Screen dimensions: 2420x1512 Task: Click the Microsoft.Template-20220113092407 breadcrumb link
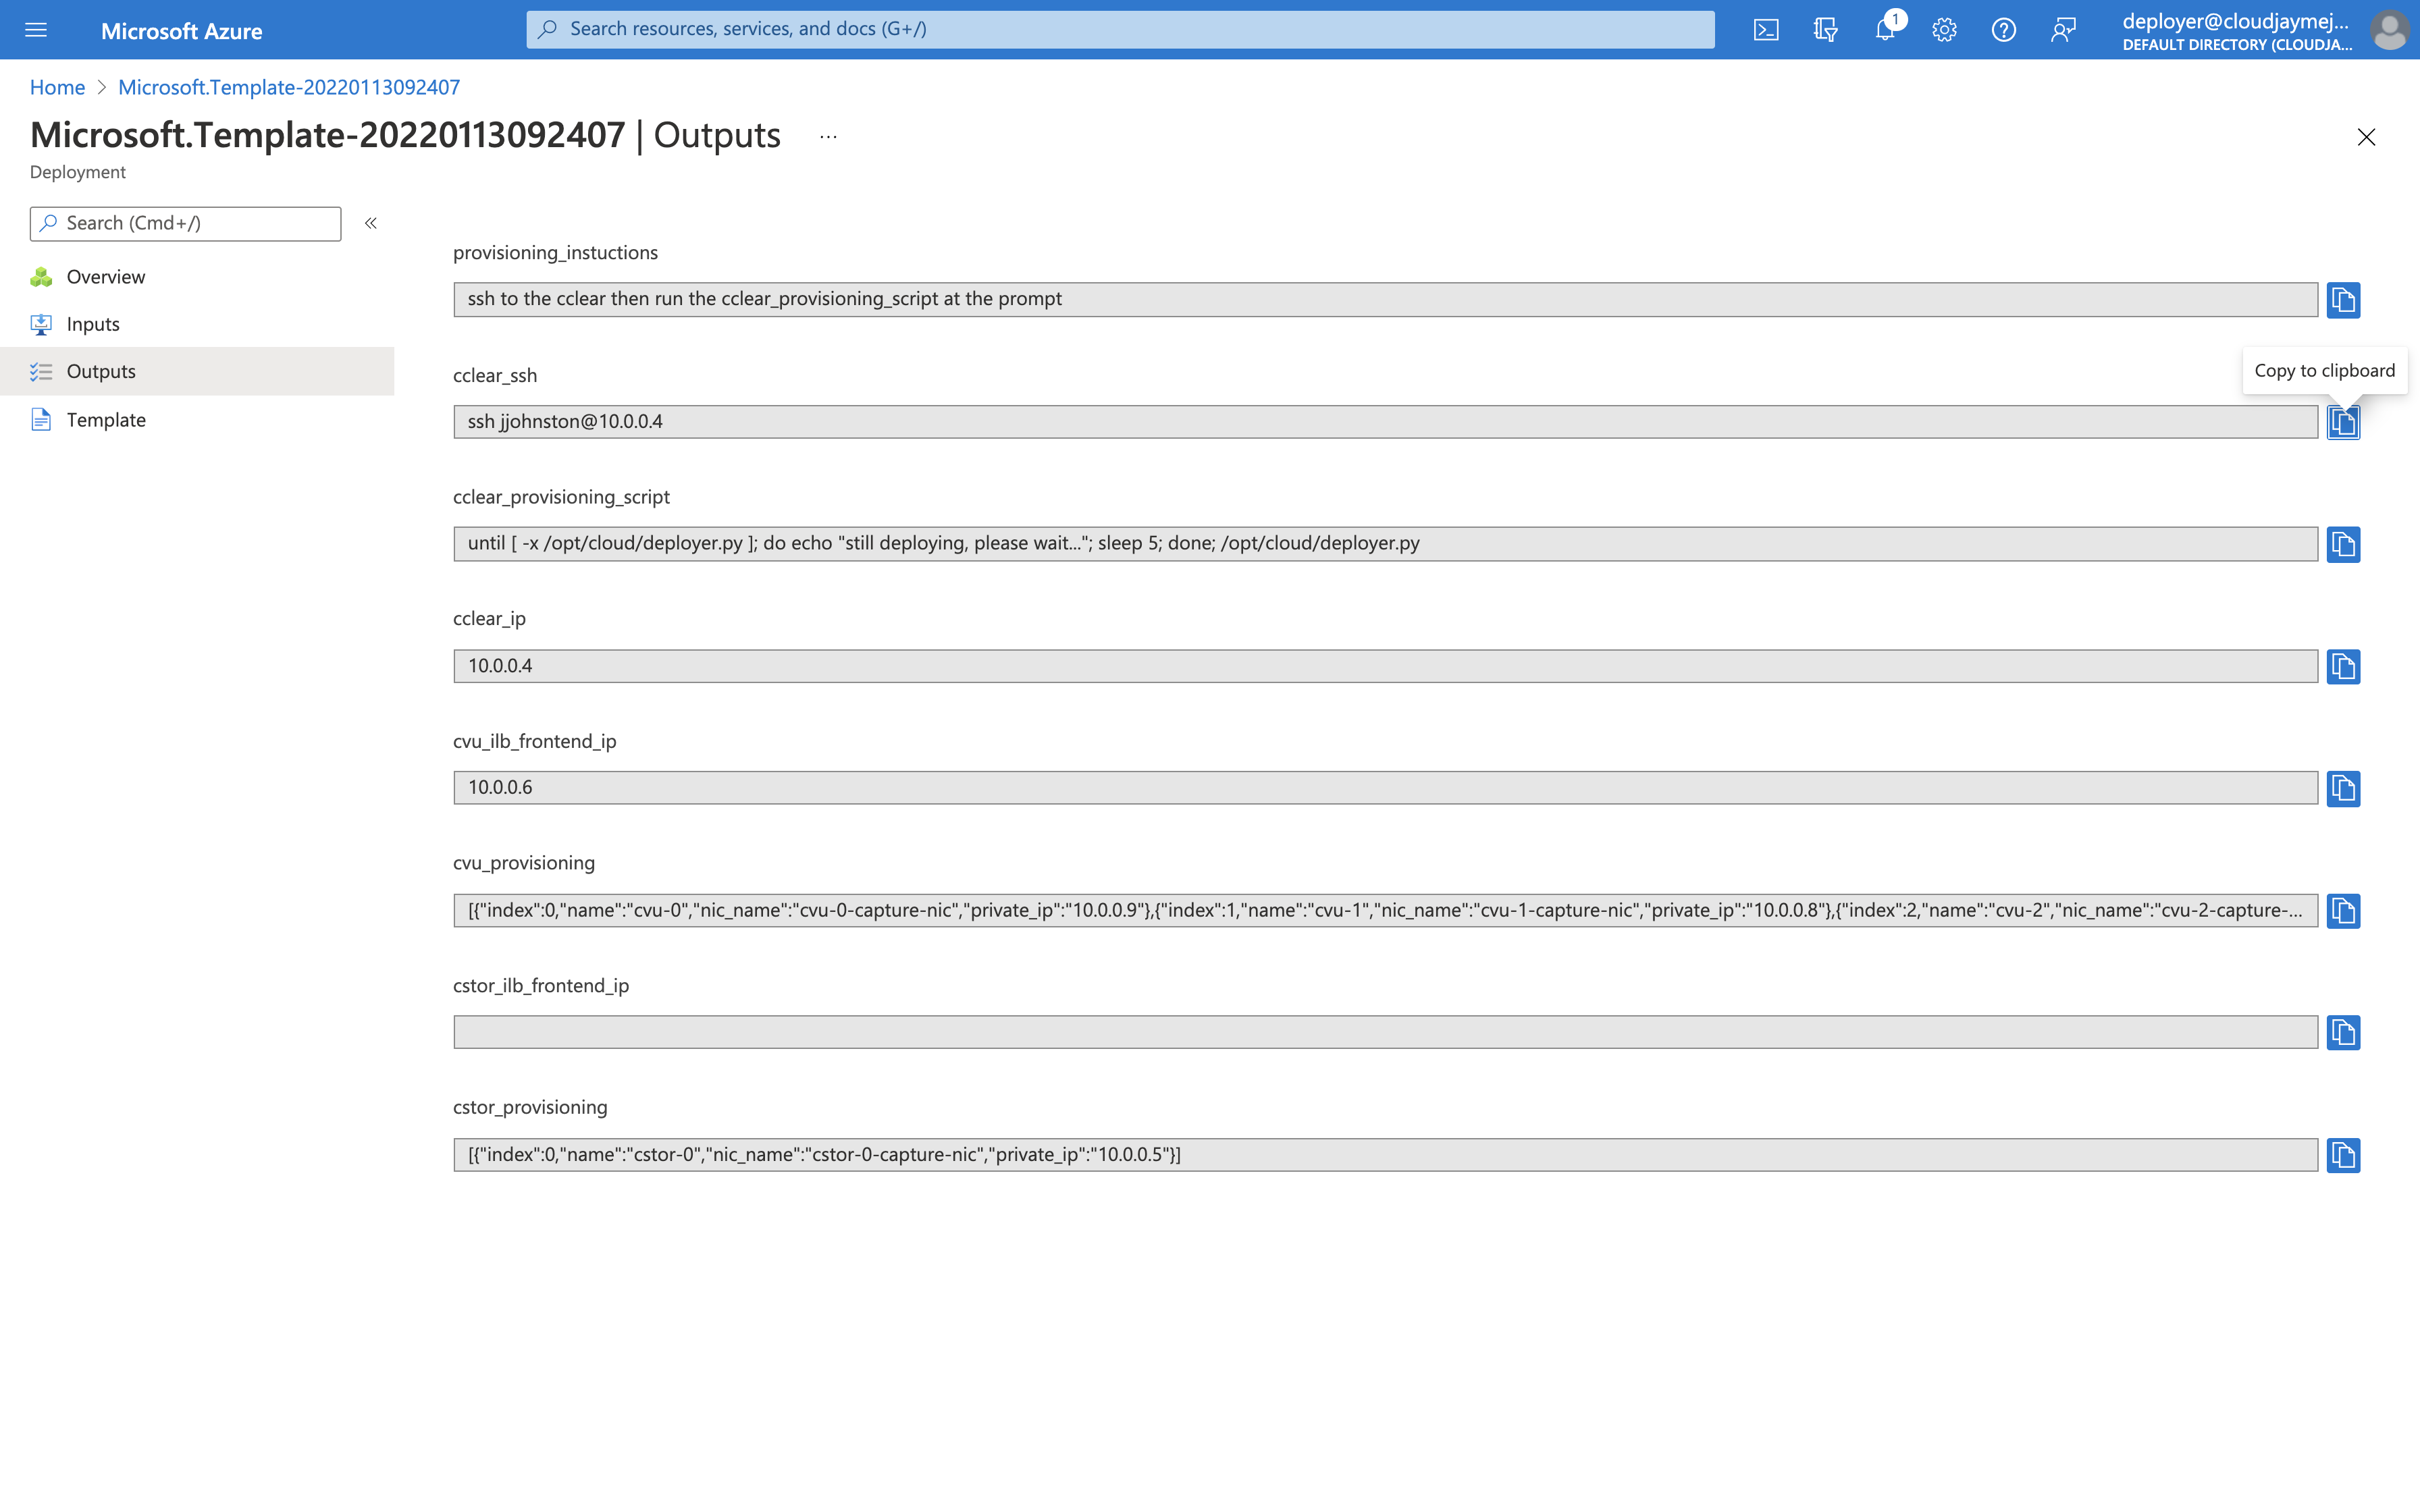point(289,87)
